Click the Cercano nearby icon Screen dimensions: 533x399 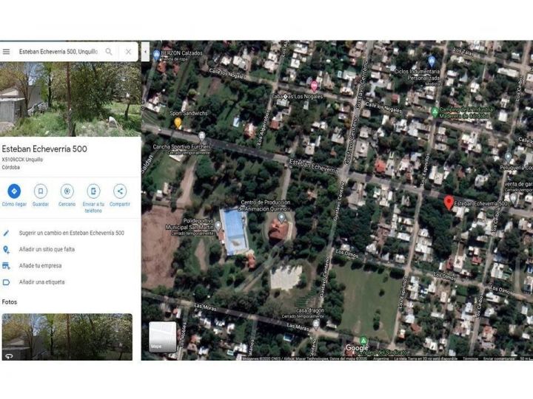click(x=67, y=191)
